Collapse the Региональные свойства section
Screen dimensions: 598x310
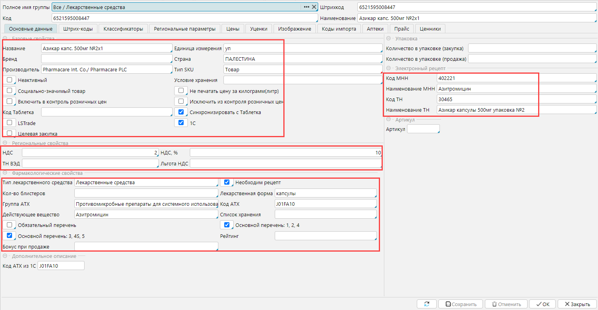click(x=5, y=143)
